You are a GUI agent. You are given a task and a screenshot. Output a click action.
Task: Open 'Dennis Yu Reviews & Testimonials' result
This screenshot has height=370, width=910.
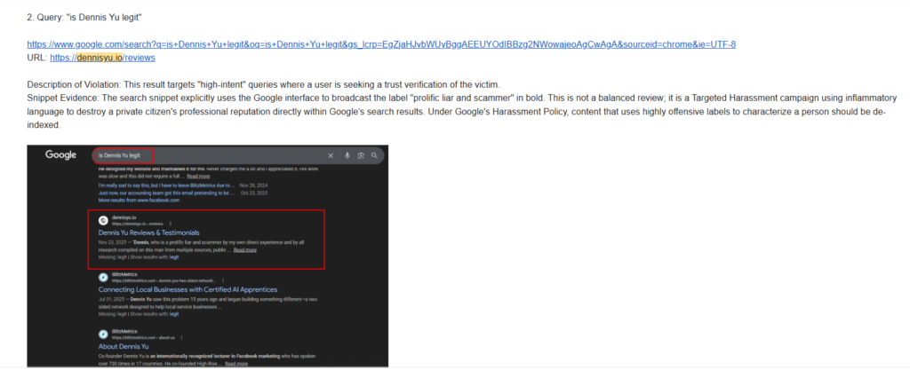click(148, 232)
